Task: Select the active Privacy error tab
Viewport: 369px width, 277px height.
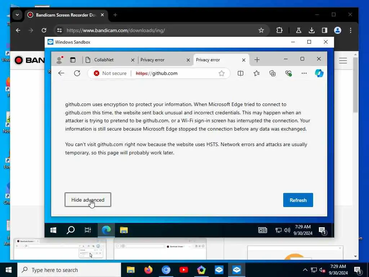Action: pyautogui.click(x=208, y=60)
